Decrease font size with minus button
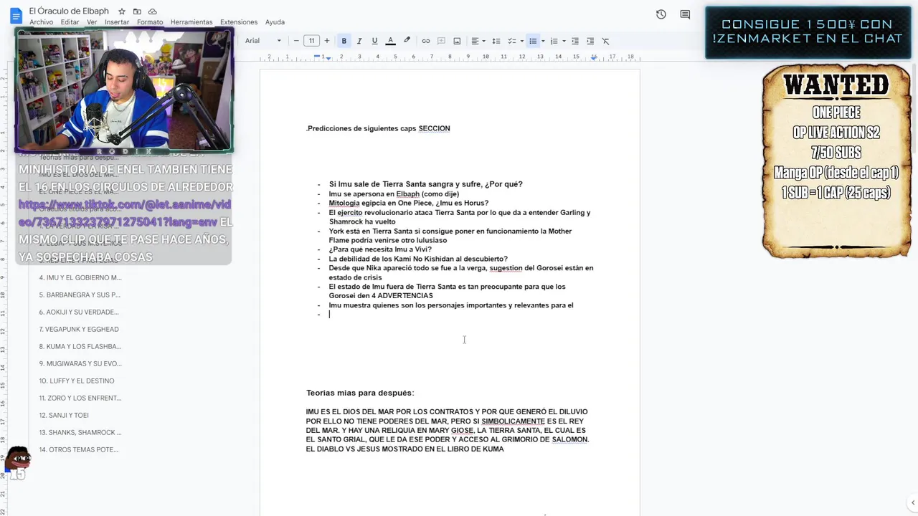 (x=296, y=41)
